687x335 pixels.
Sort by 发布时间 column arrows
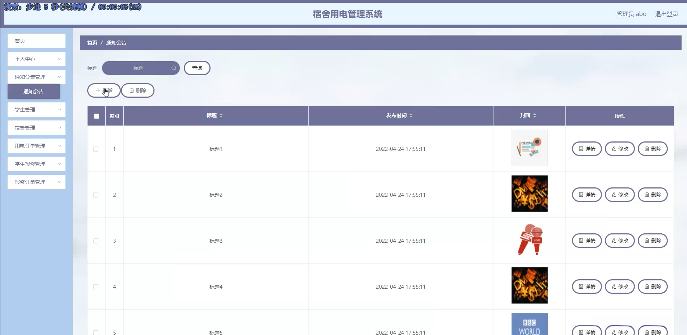(x=411, y=115)
